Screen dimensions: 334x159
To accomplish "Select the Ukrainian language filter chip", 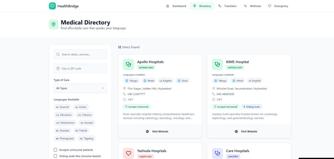I will point(64,115).
